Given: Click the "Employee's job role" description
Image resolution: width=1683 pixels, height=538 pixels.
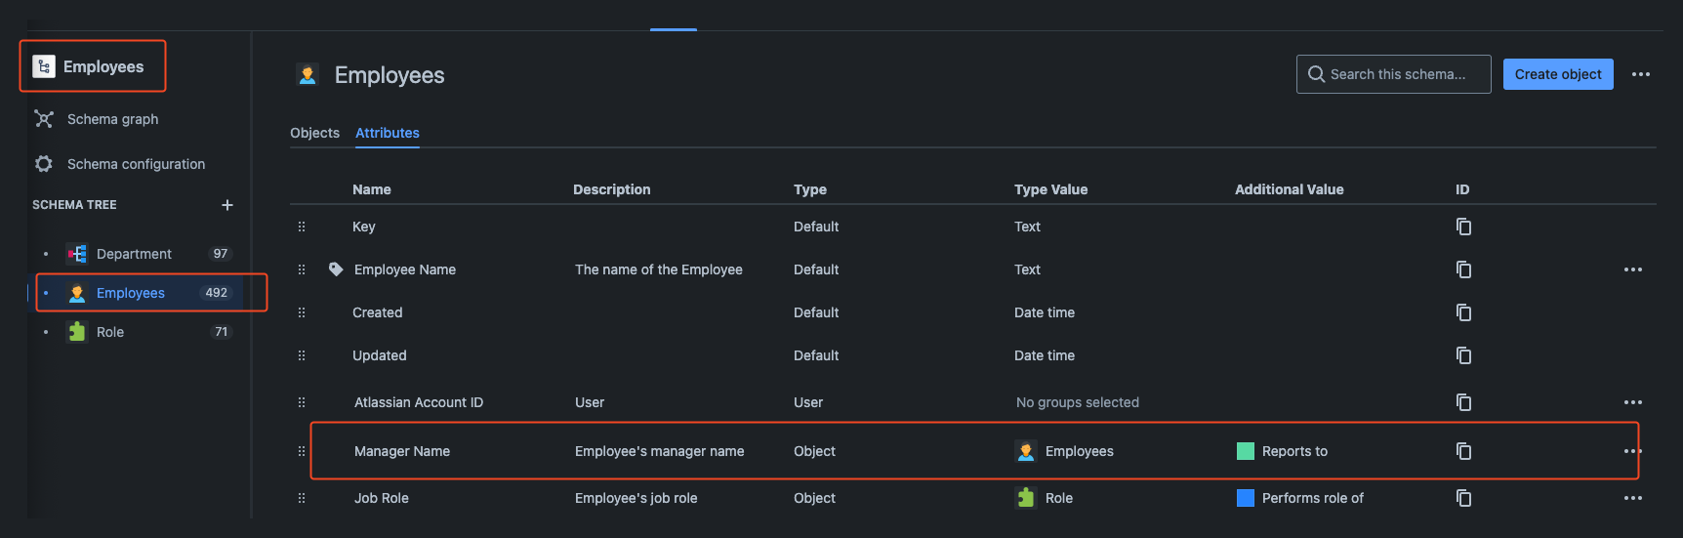Looking at the screenshot, I should tap(636, 498).
